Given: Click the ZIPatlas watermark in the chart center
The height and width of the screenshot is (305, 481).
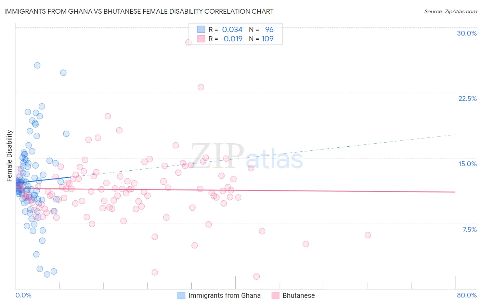Looking at the screenshot, I should click(247, 156).
